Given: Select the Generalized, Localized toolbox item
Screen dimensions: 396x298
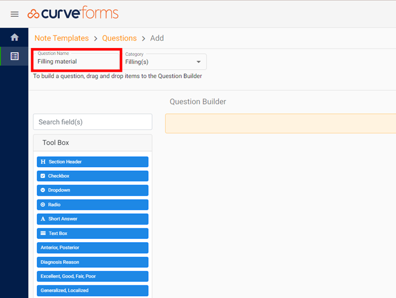Looking at the screenshot, I should click(93, 291).
